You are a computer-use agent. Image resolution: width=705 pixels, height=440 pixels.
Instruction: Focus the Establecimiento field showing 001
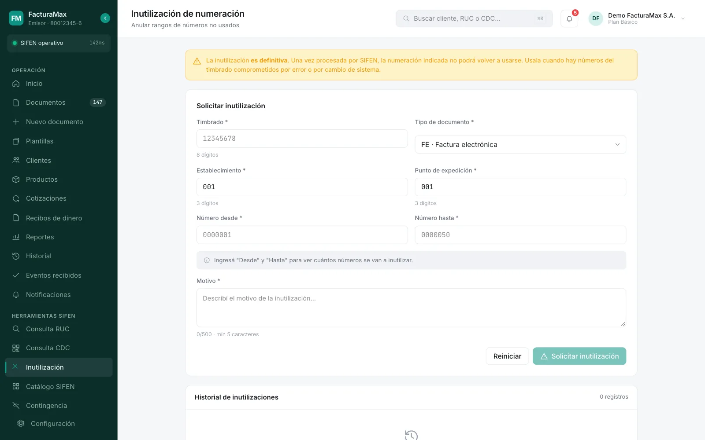pyautogui.click(x=302, y=187)
